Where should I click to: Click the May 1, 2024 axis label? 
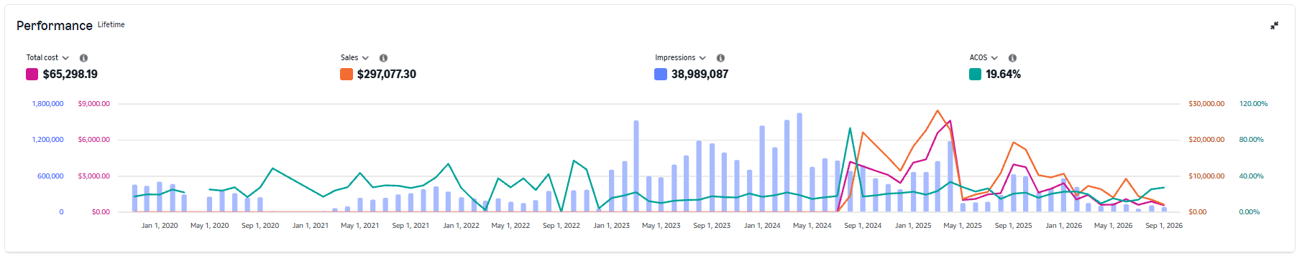[812, 226]
